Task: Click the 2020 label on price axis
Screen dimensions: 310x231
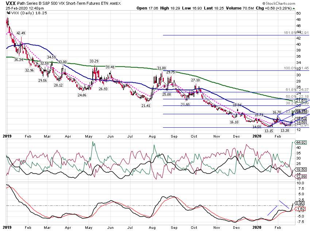Action: (x=257, y=136)
